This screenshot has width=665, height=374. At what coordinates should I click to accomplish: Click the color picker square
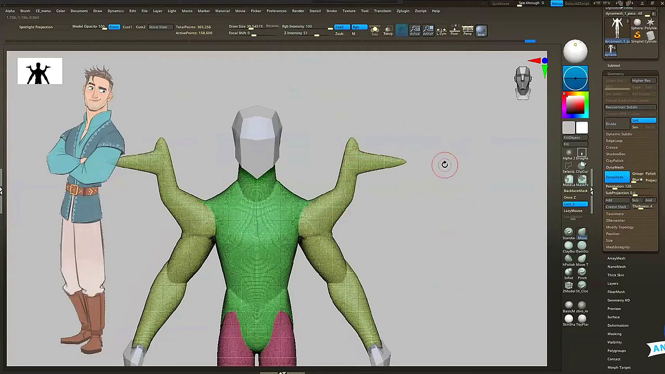click(575, 105)
